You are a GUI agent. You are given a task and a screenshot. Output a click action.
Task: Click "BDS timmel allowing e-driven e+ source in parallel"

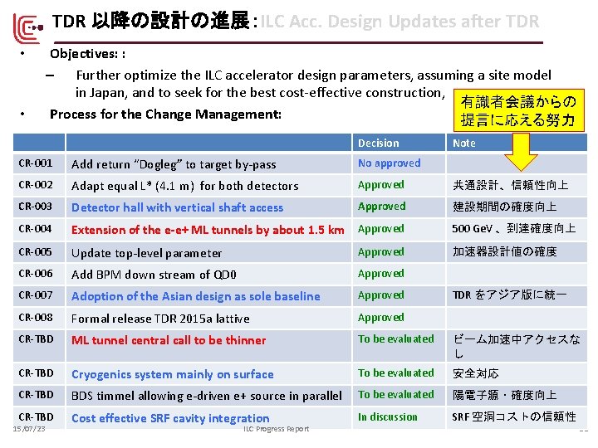(x=207, y=397)
